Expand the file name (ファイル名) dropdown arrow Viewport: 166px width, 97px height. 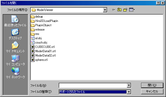pos(129,85)
